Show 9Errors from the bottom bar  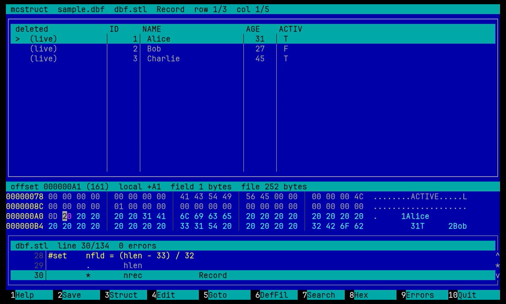(x=423, y=295)
